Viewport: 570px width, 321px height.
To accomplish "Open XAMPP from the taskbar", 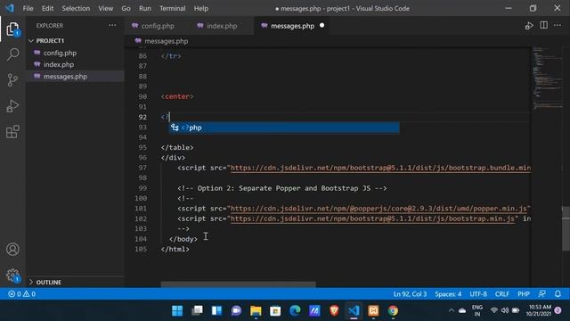I will click(373, 311).
